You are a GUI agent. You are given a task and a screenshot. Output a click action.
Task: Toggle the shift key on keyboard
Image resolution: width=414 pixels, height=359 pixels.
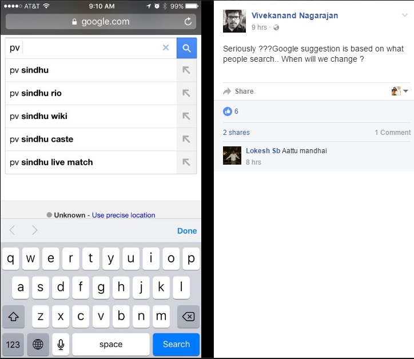[x=14, y=316]
